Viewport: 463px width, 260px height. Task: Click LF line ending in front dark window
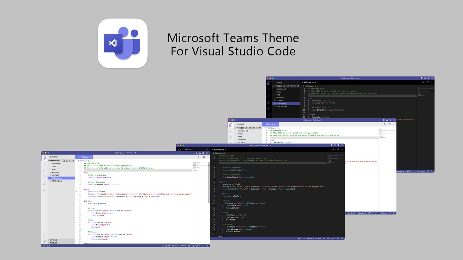324,238
